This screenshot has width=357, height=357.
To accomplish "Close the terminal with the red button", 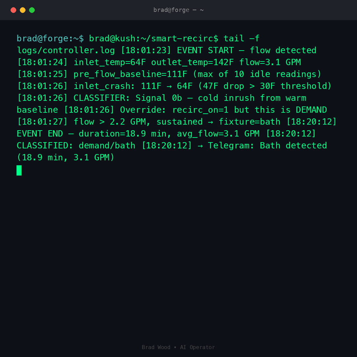I will [x=13, y=10].
